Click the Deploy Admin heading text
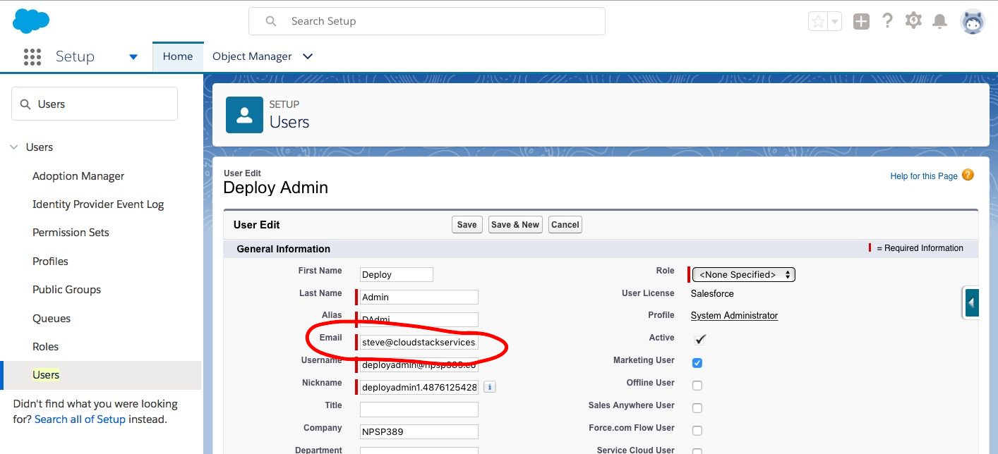Viewport: 998px width, 454px height. click(275, 188)
